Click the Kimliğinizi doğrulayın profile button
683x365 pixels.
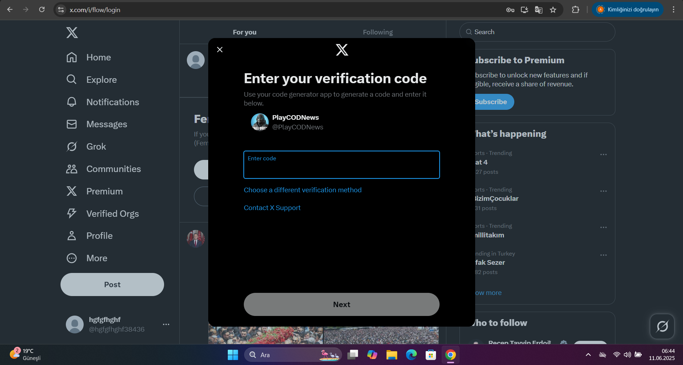[x=628, y=10]
